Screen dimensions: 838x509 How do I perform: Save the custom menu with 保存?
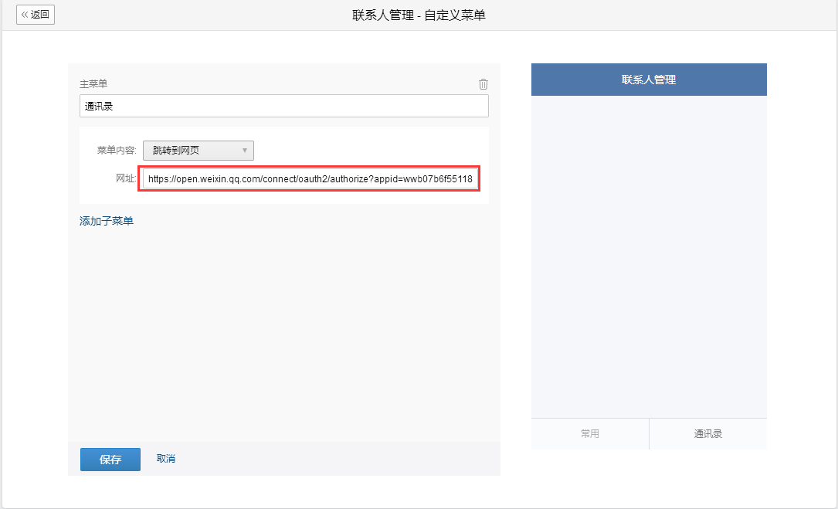pos(110,460)
